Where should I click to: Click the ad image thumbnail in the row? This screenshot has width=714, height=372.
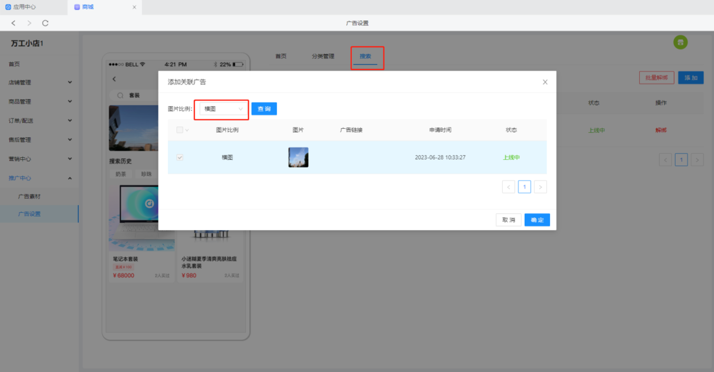click(x=298, y=158)
